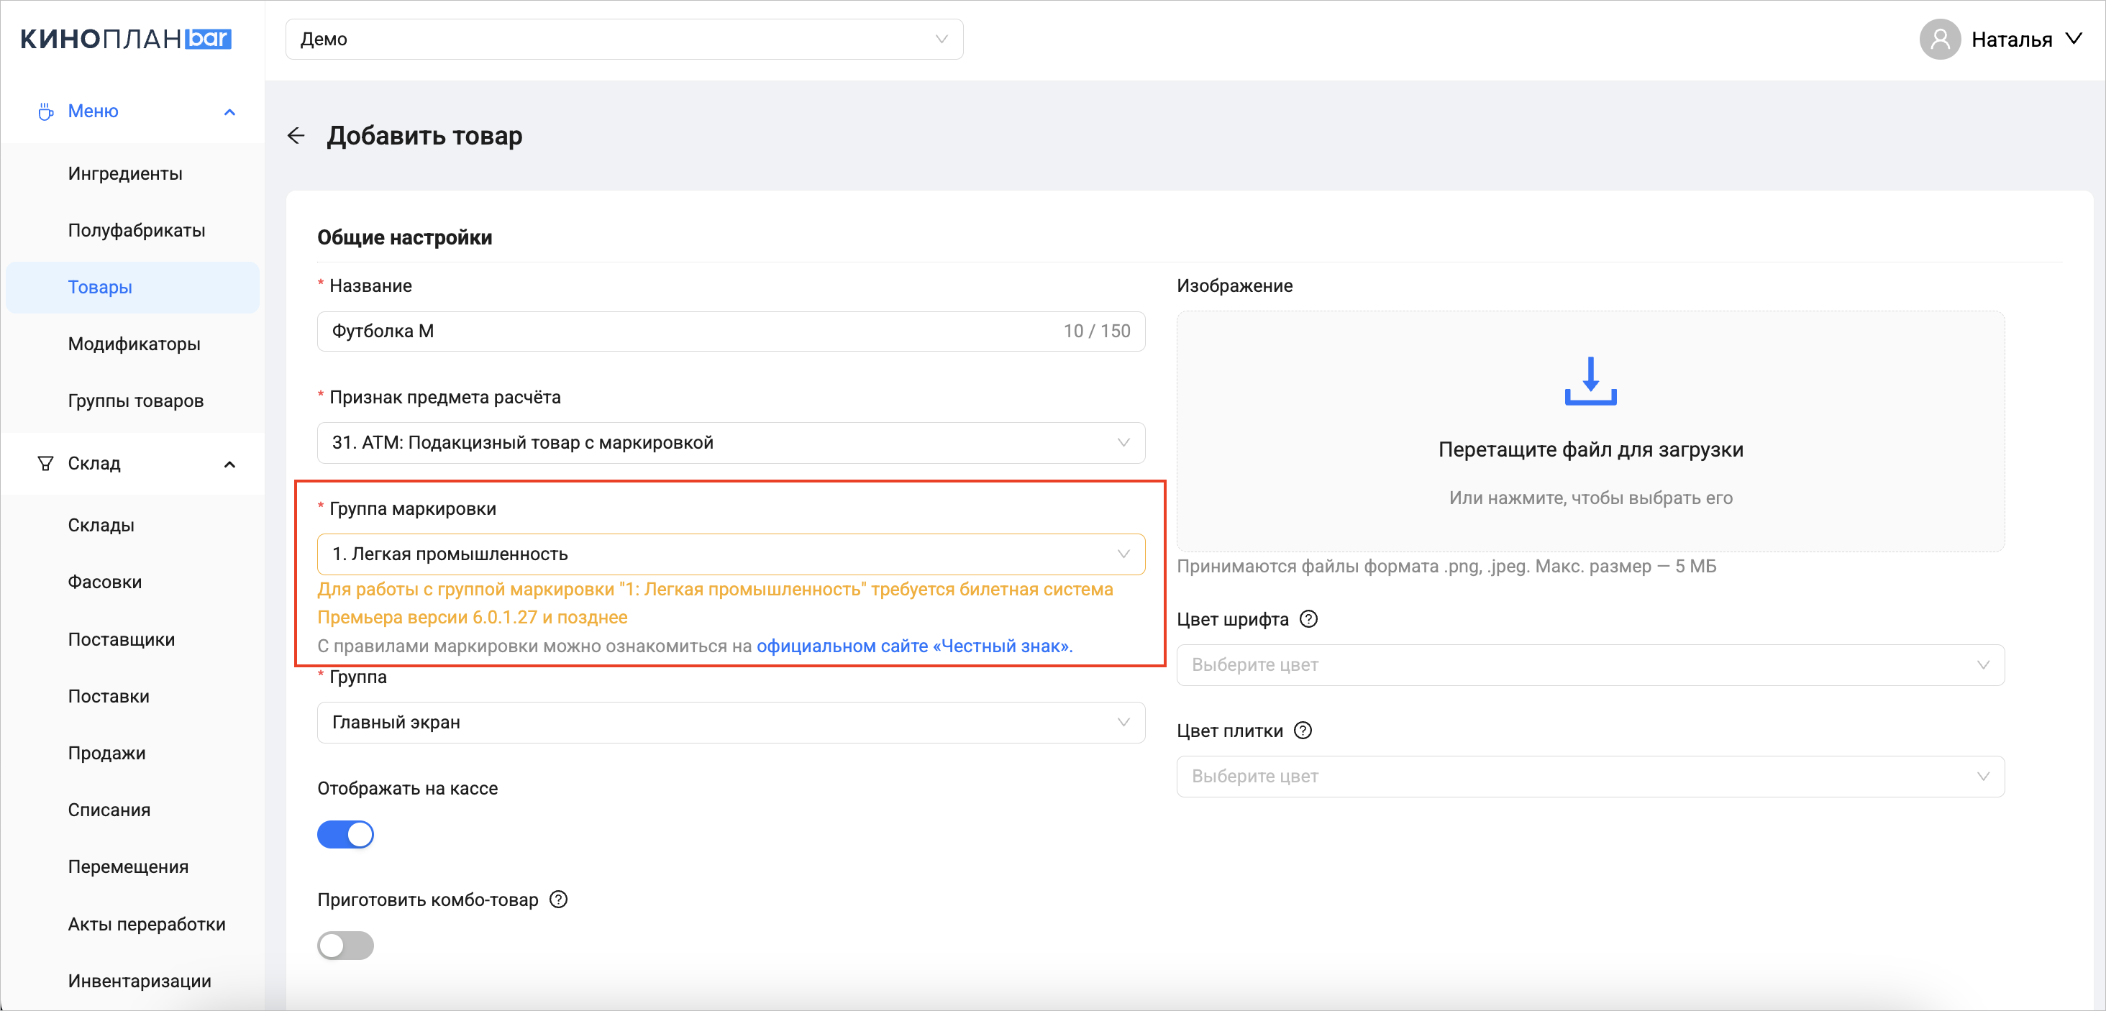Open help icon next to Приготовить комбо-товар
Image resolution: width=2106 pixels, height=1011 pixels.
click(558, 900)
